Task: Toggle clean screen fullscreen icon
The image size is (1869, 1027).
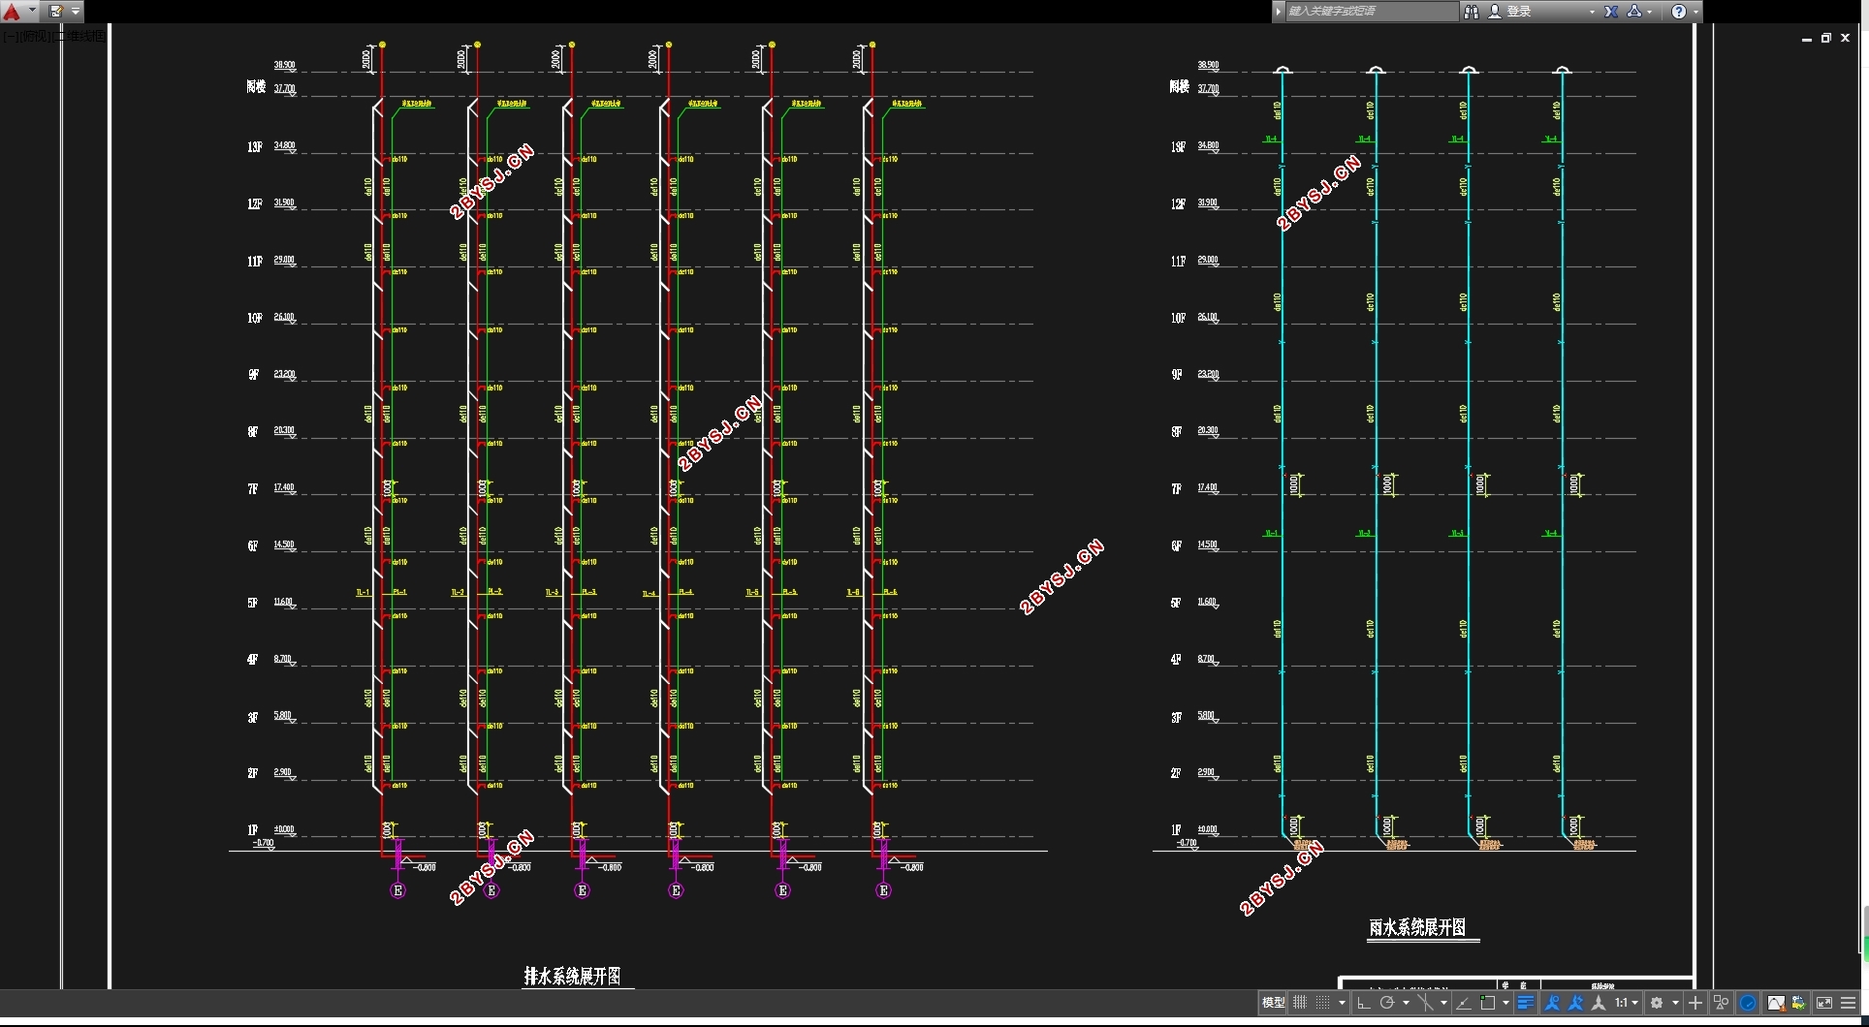Action: (1824, 1003)
